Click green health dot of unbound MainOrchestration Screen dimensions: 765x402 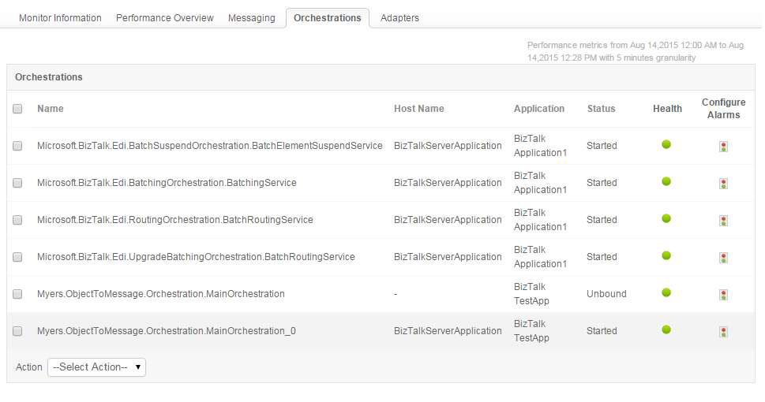(666, 293)
